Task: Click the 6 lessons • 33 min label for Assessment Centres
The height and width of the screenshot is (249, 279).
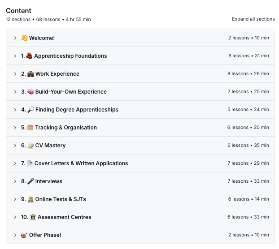Action: click(x=248, y=217)
